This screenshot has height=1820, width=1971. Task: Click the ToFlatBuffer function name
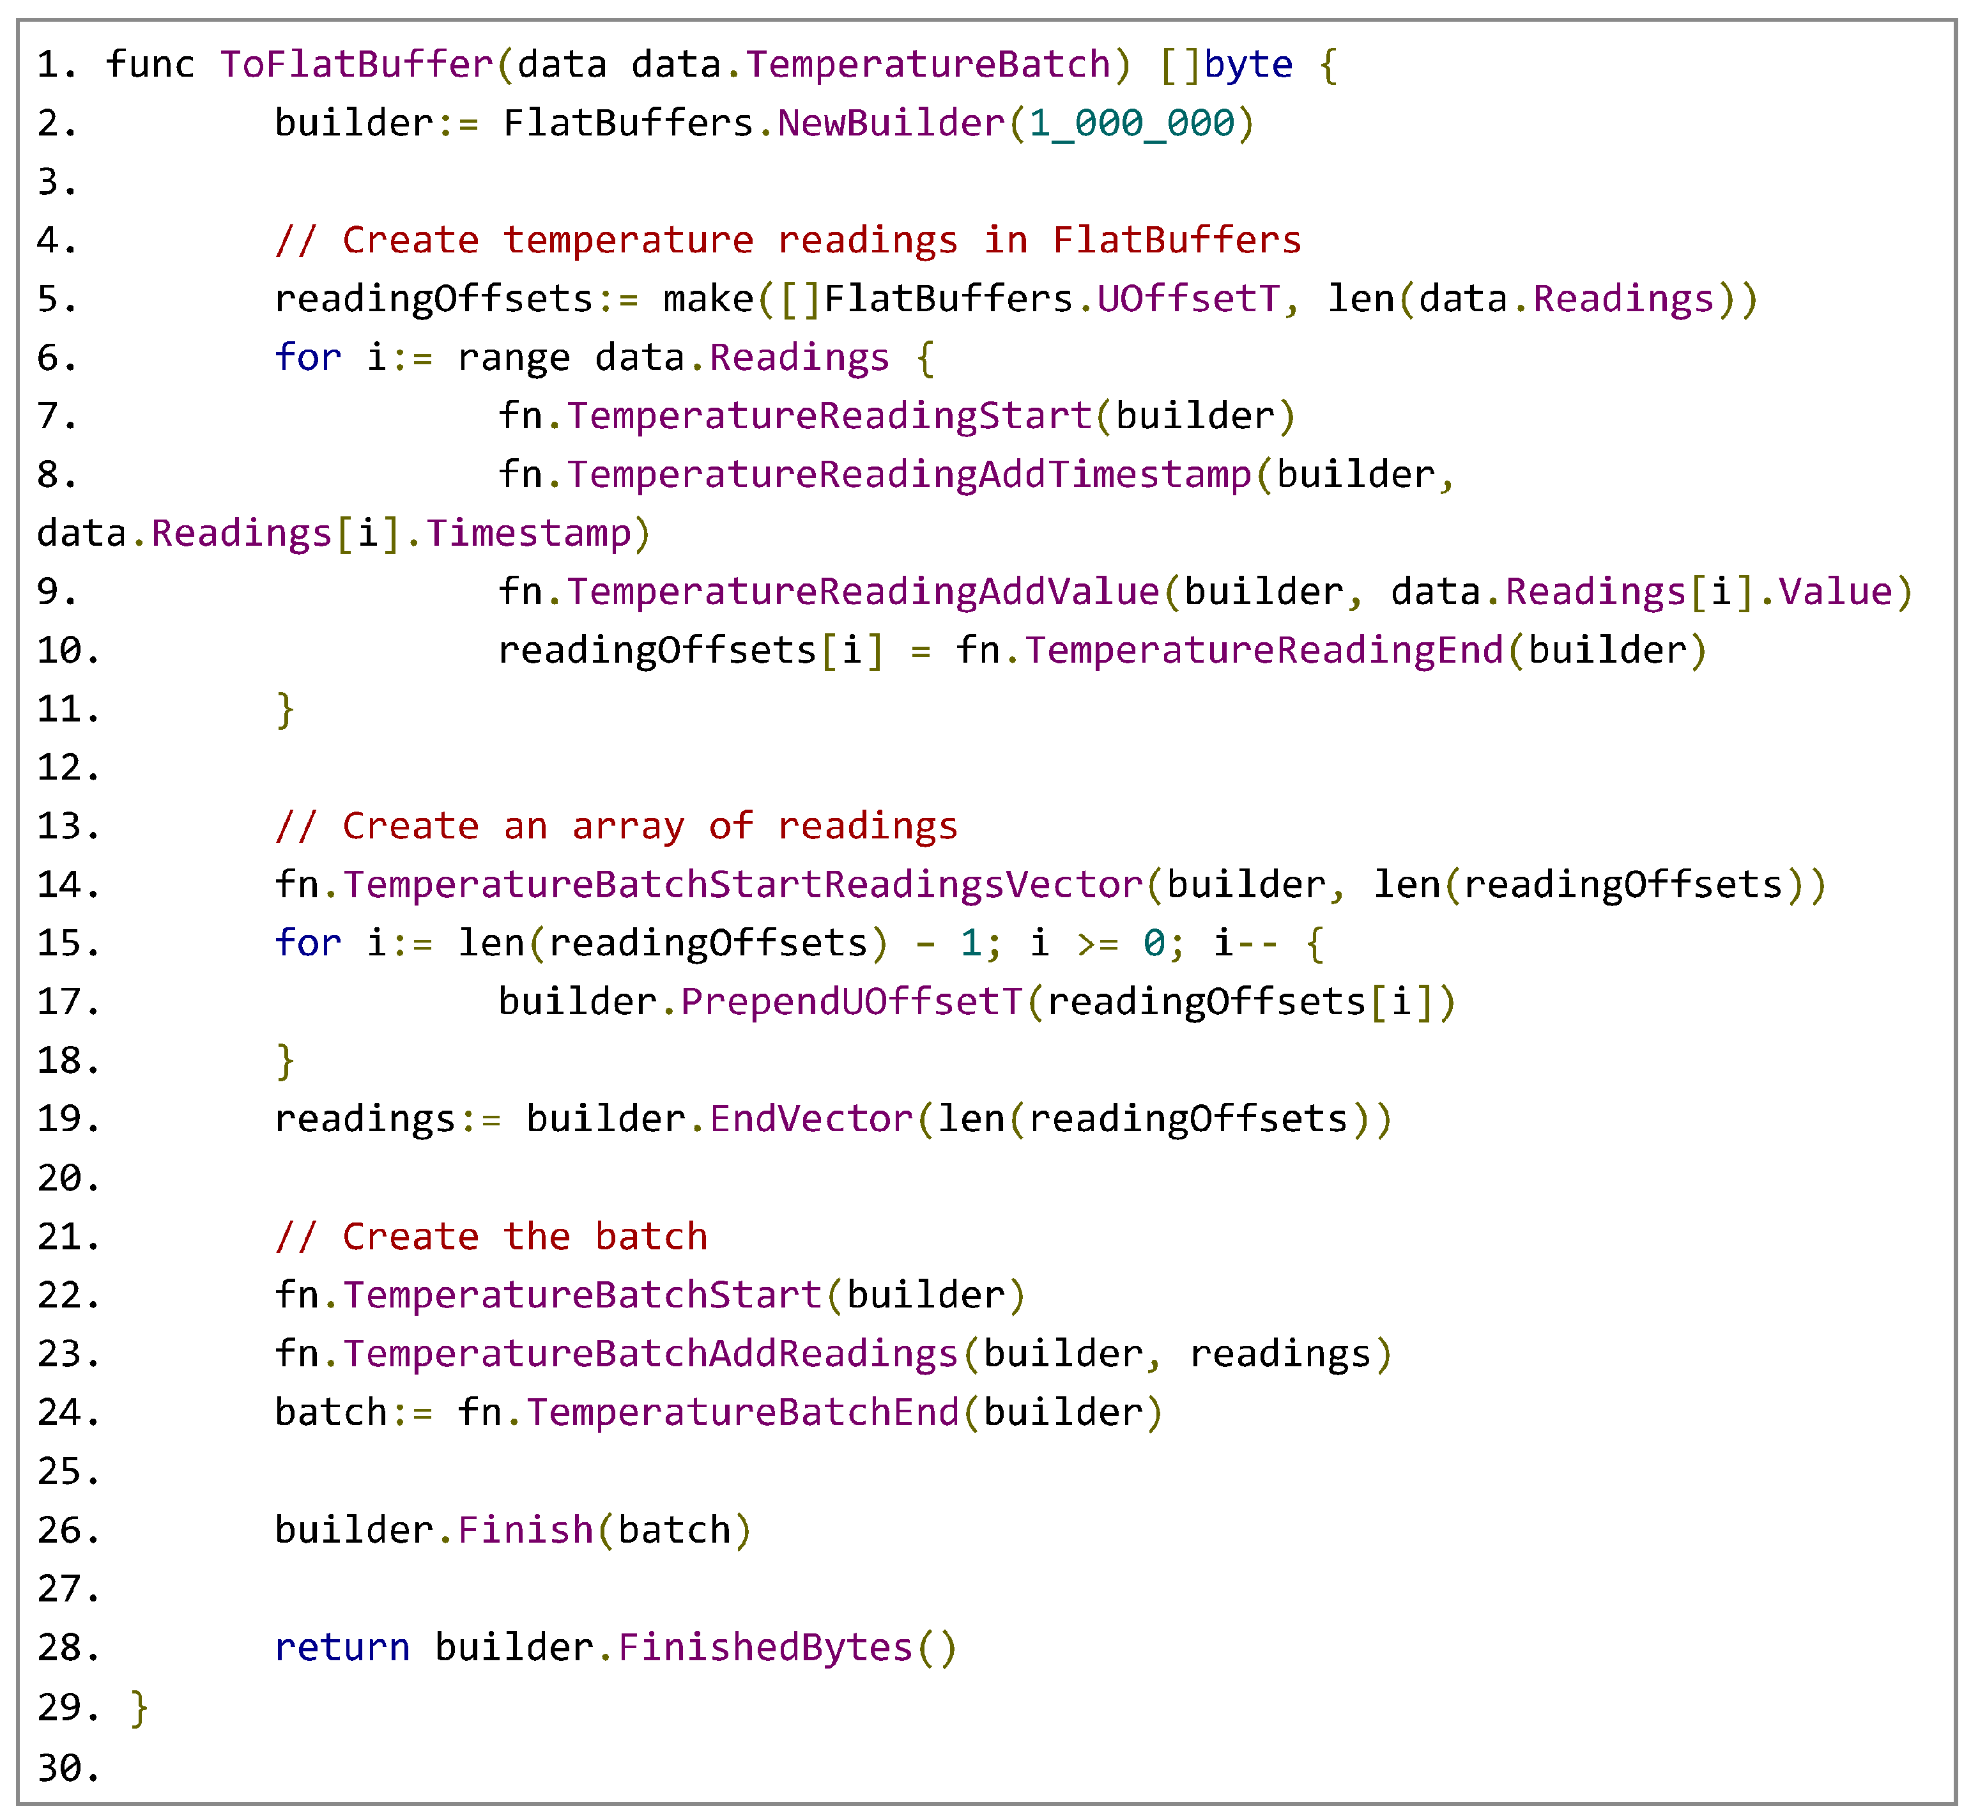tap(355, 65)
